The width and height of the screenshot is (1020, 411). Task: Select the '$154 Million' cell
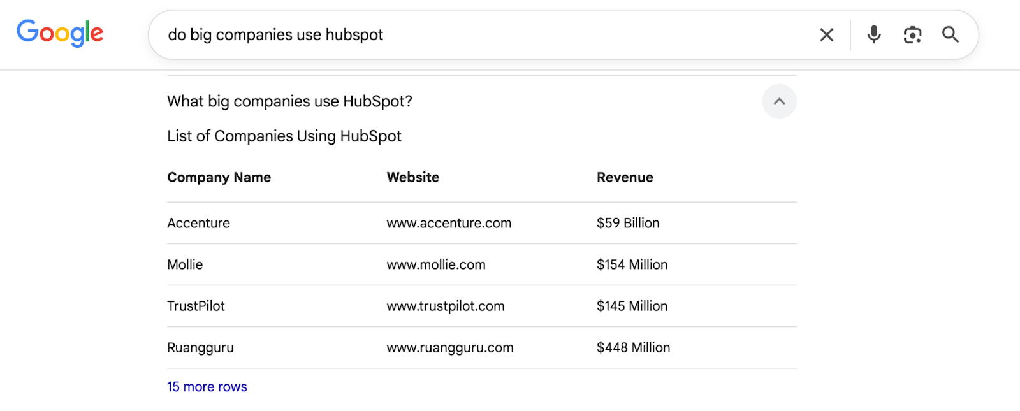point(632,264)
